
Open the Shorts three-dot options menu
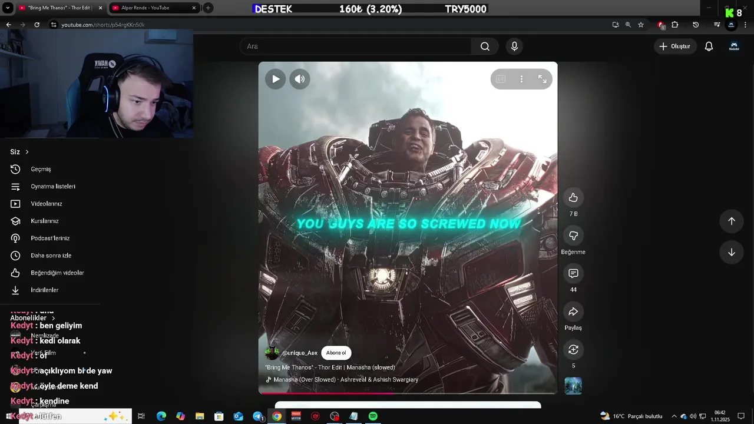(x=521, y=79)
